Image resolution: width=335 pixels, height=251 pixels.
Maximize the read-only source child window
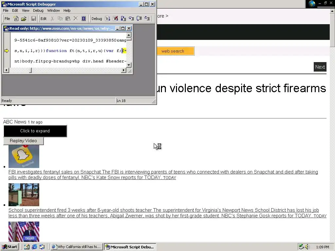123,28
